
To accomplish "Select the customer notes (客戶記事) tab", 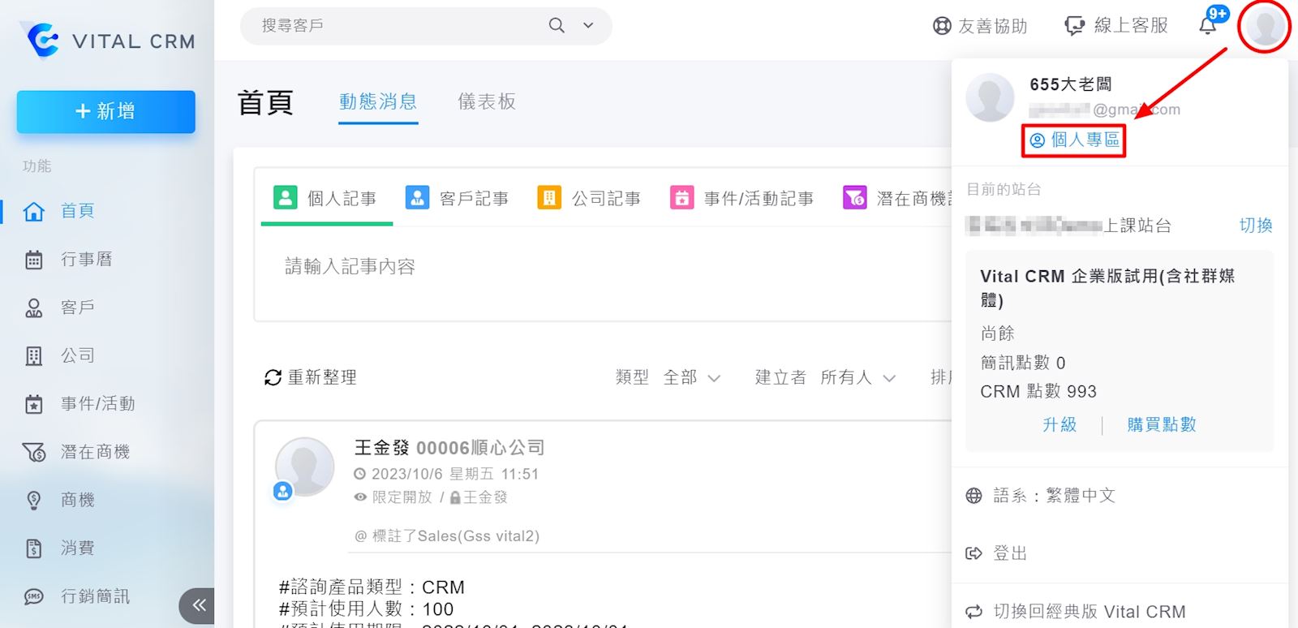I will pyautogui.click(x=458, y=199).
